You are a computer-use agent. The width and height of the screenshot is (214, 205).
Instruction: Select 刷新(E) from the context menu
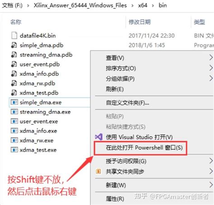(115, 89)
